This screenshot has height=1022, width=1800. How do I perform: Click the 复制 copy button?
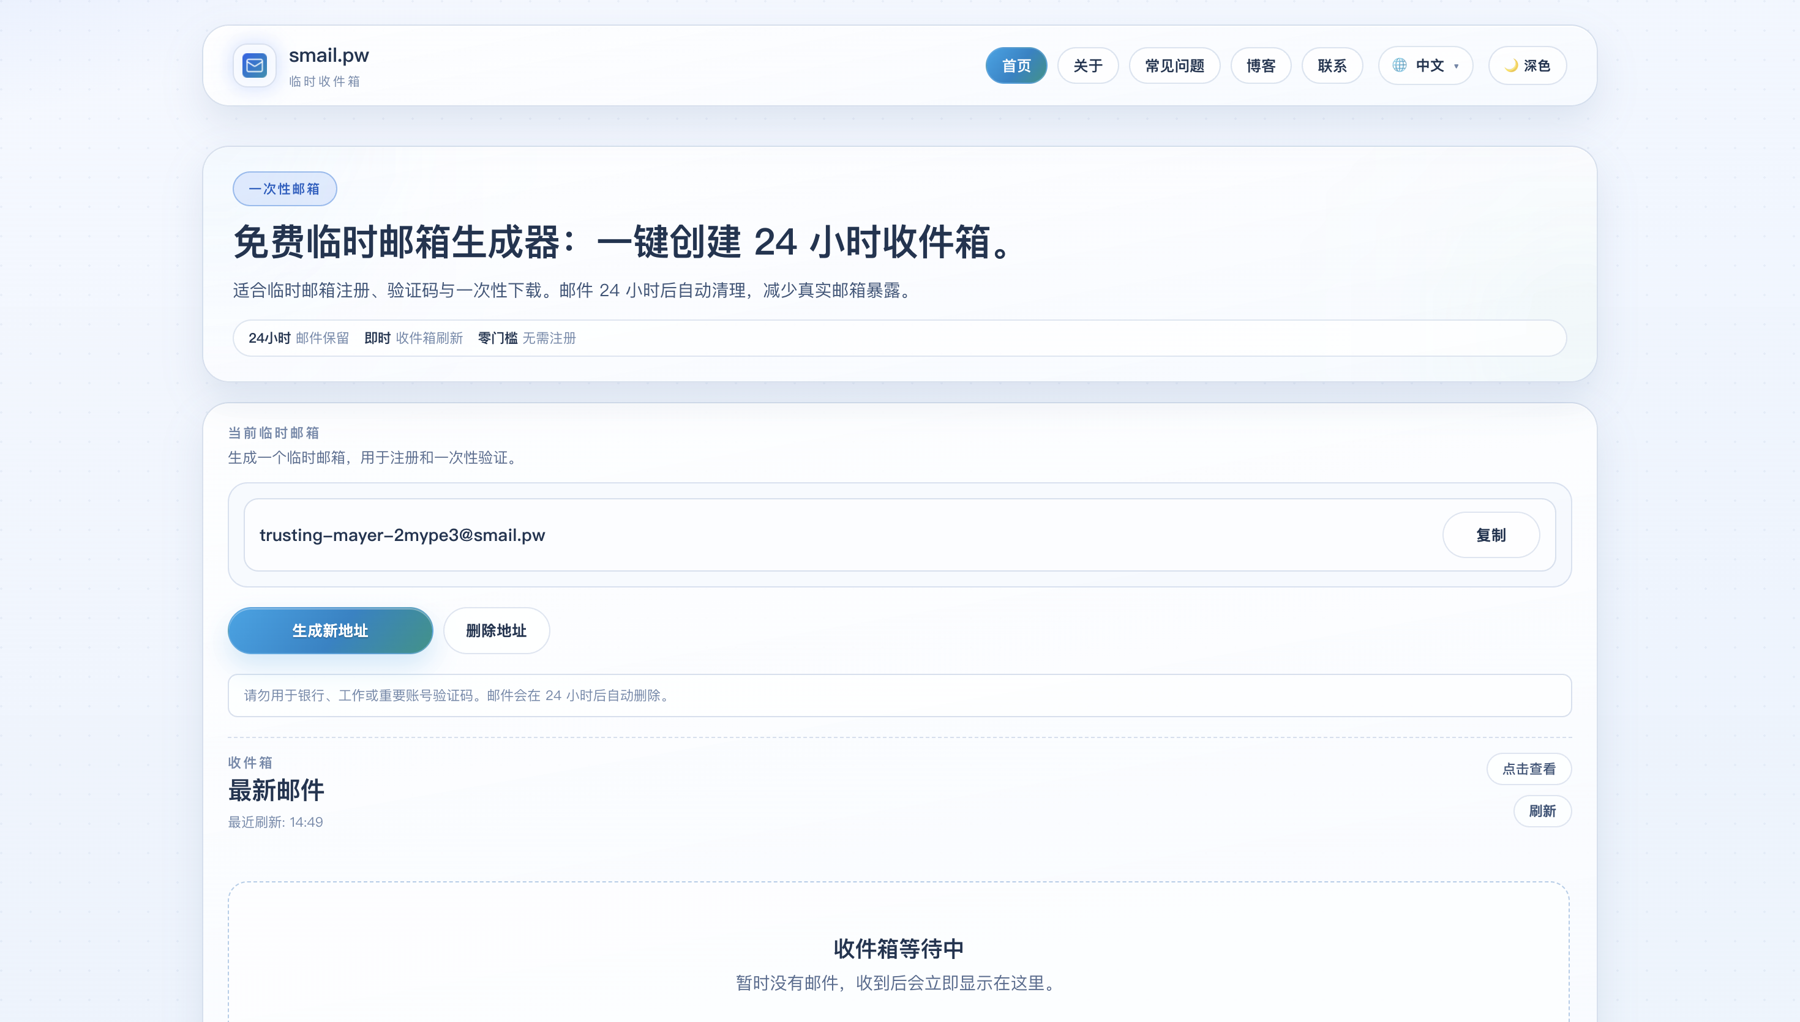point(1490,535)
